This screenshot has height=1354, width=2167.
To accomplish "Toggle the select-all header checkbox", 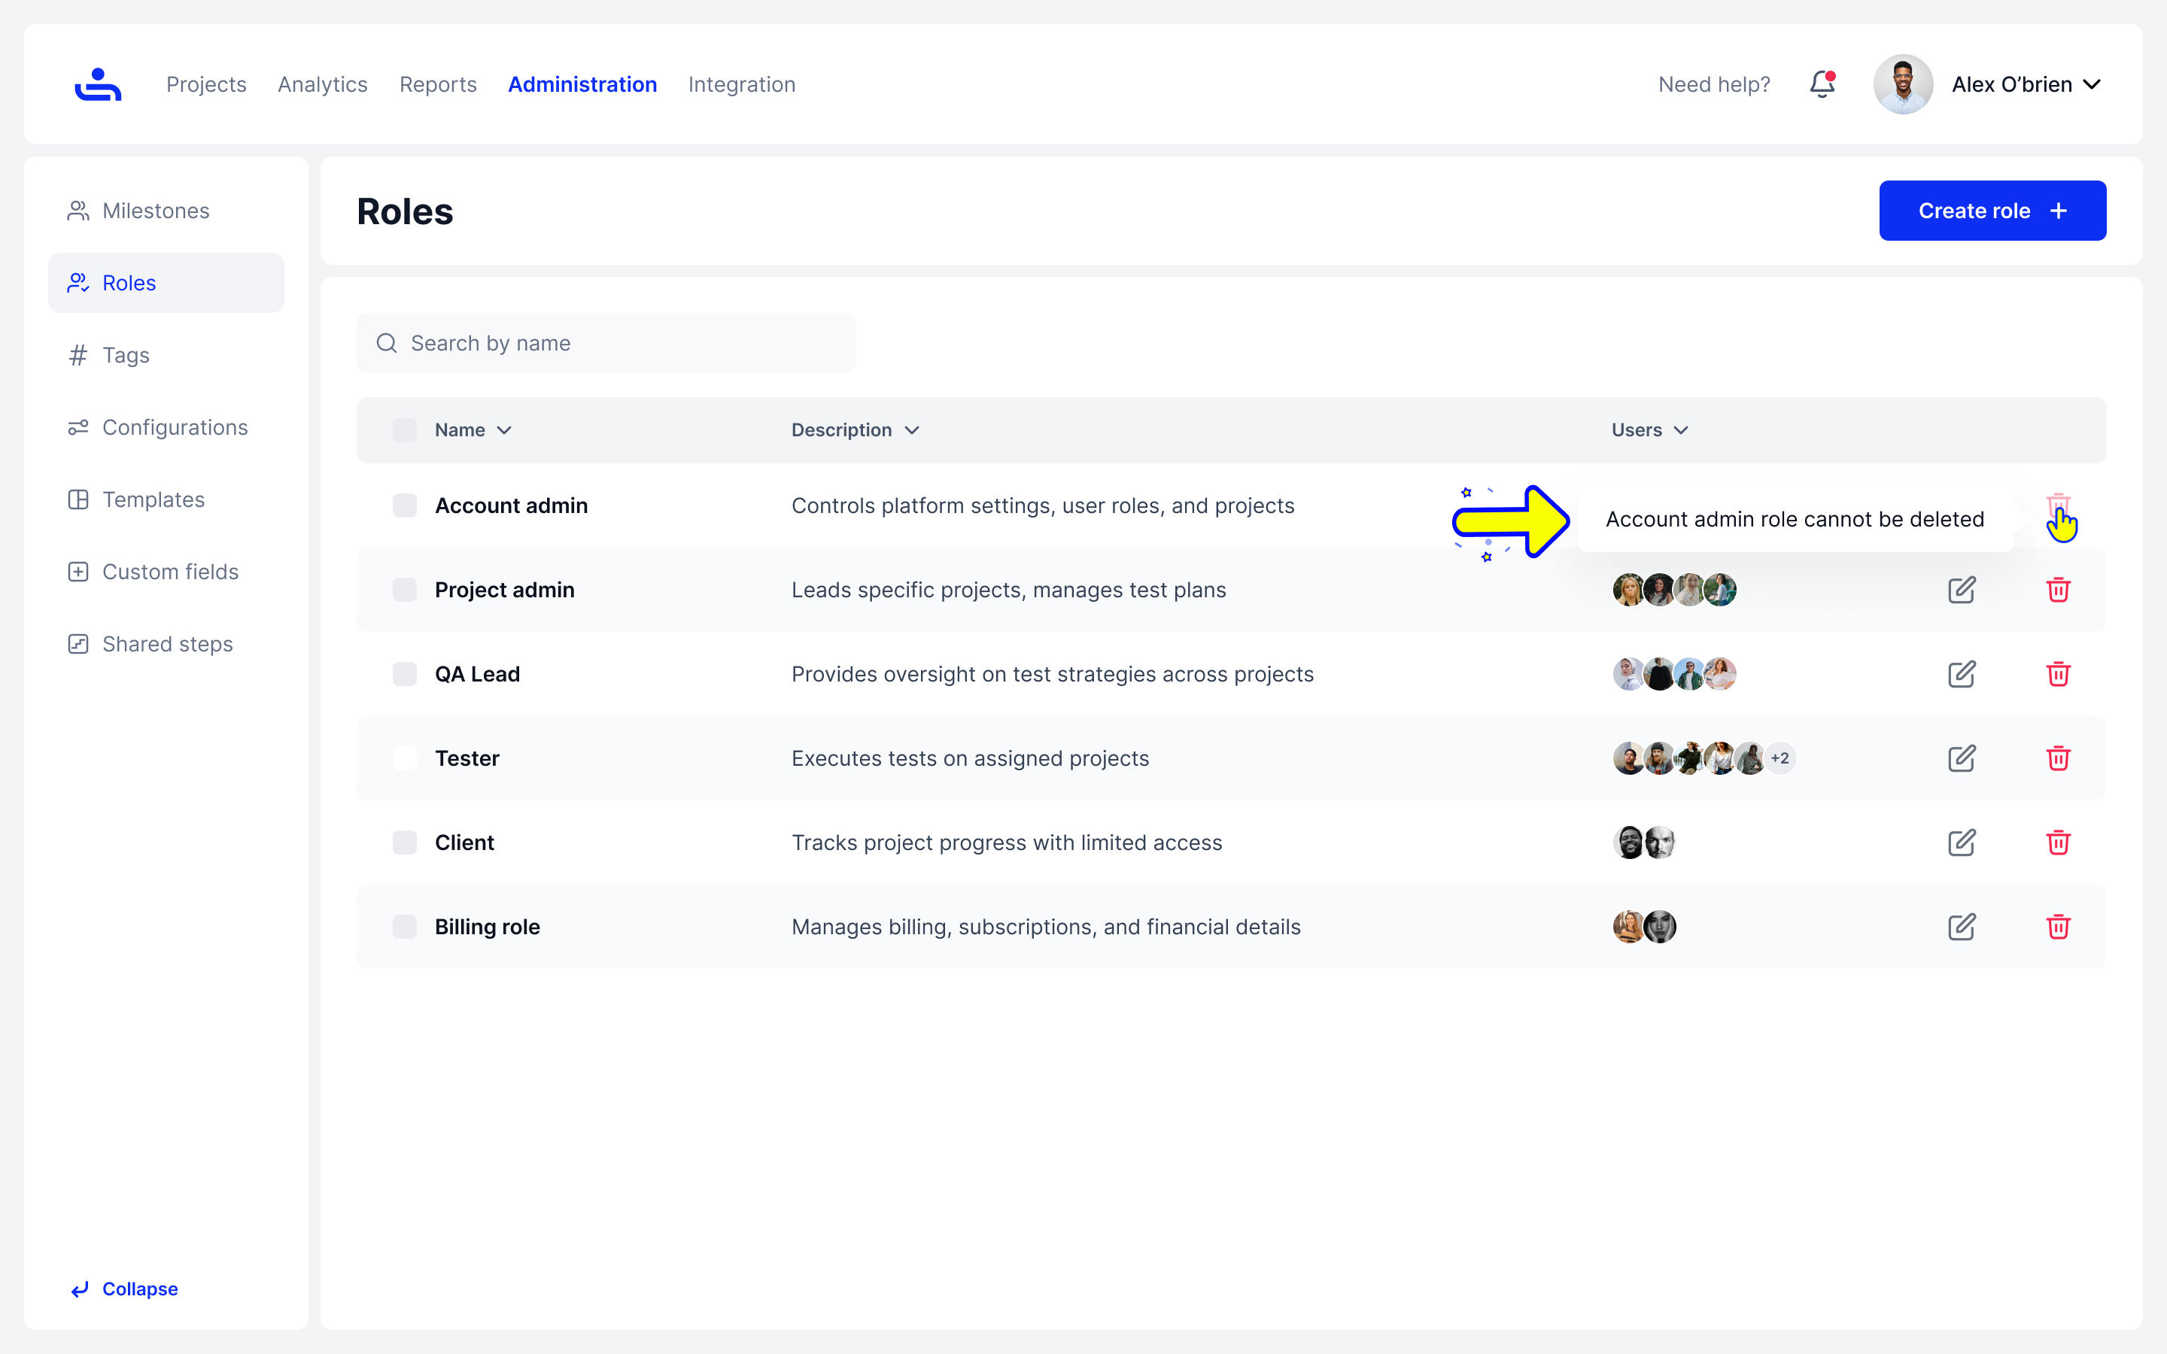I will click(405, 430).
